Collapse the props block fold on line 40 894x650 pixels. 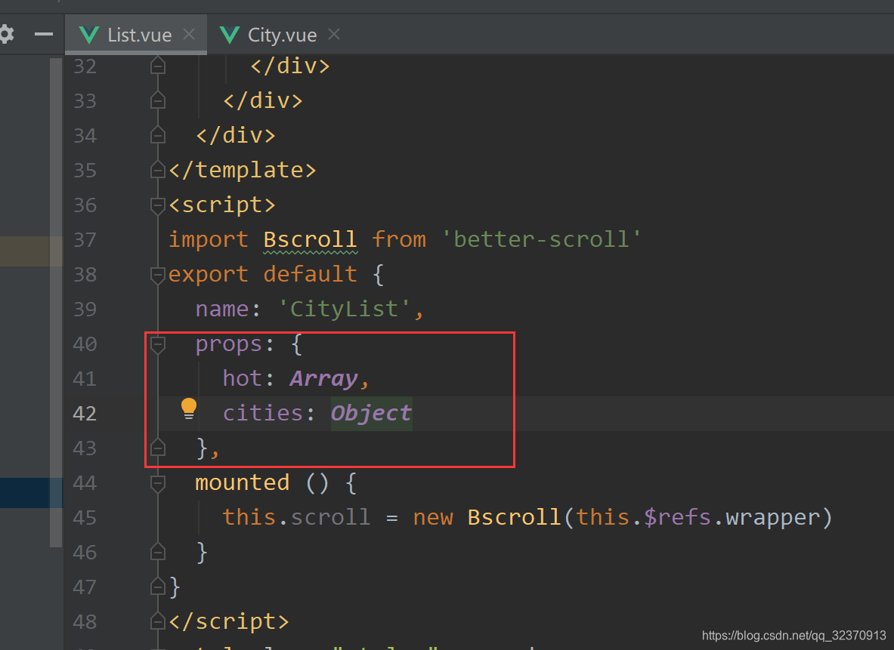point(158,343)
